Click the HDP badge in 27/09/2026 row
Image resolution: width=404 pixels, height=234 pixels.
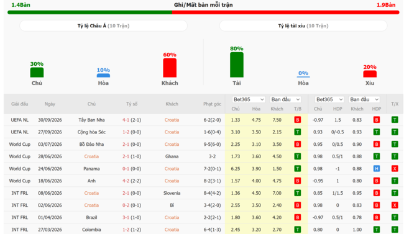[377, 132]
